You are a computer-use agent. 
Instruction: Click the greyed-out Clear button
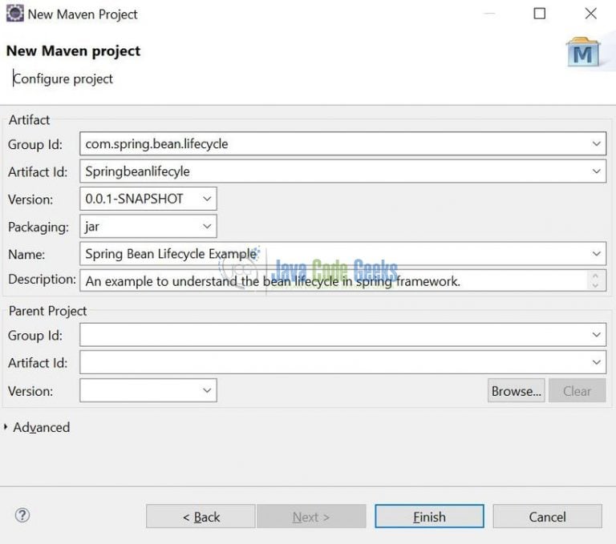[x=577, y=391]
